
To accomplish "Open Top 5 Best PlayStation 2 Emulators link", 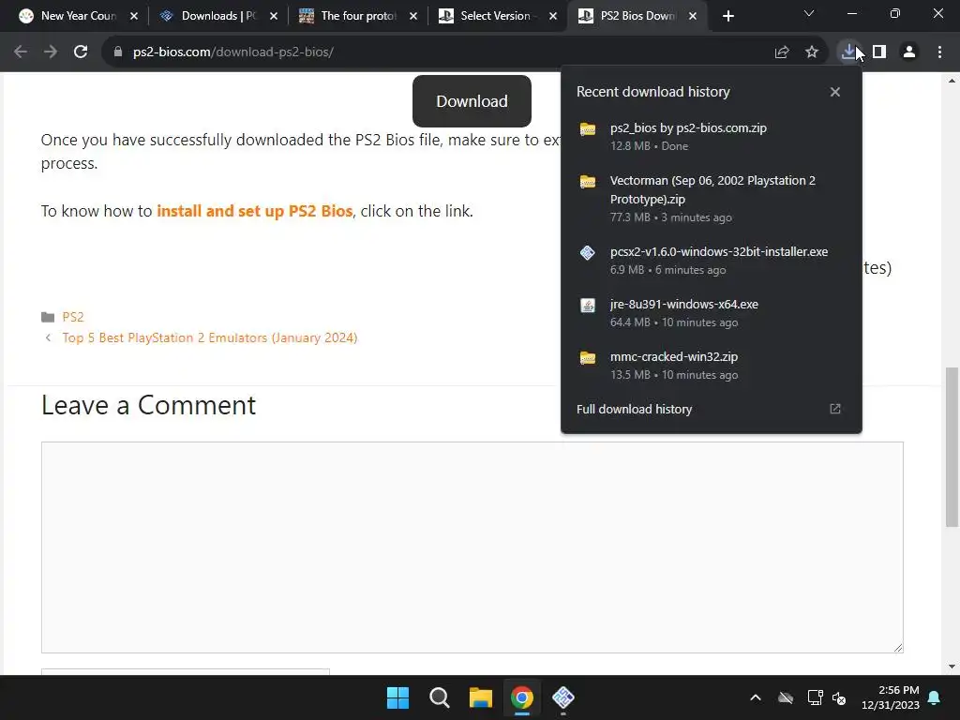I will tap(209, 337).
